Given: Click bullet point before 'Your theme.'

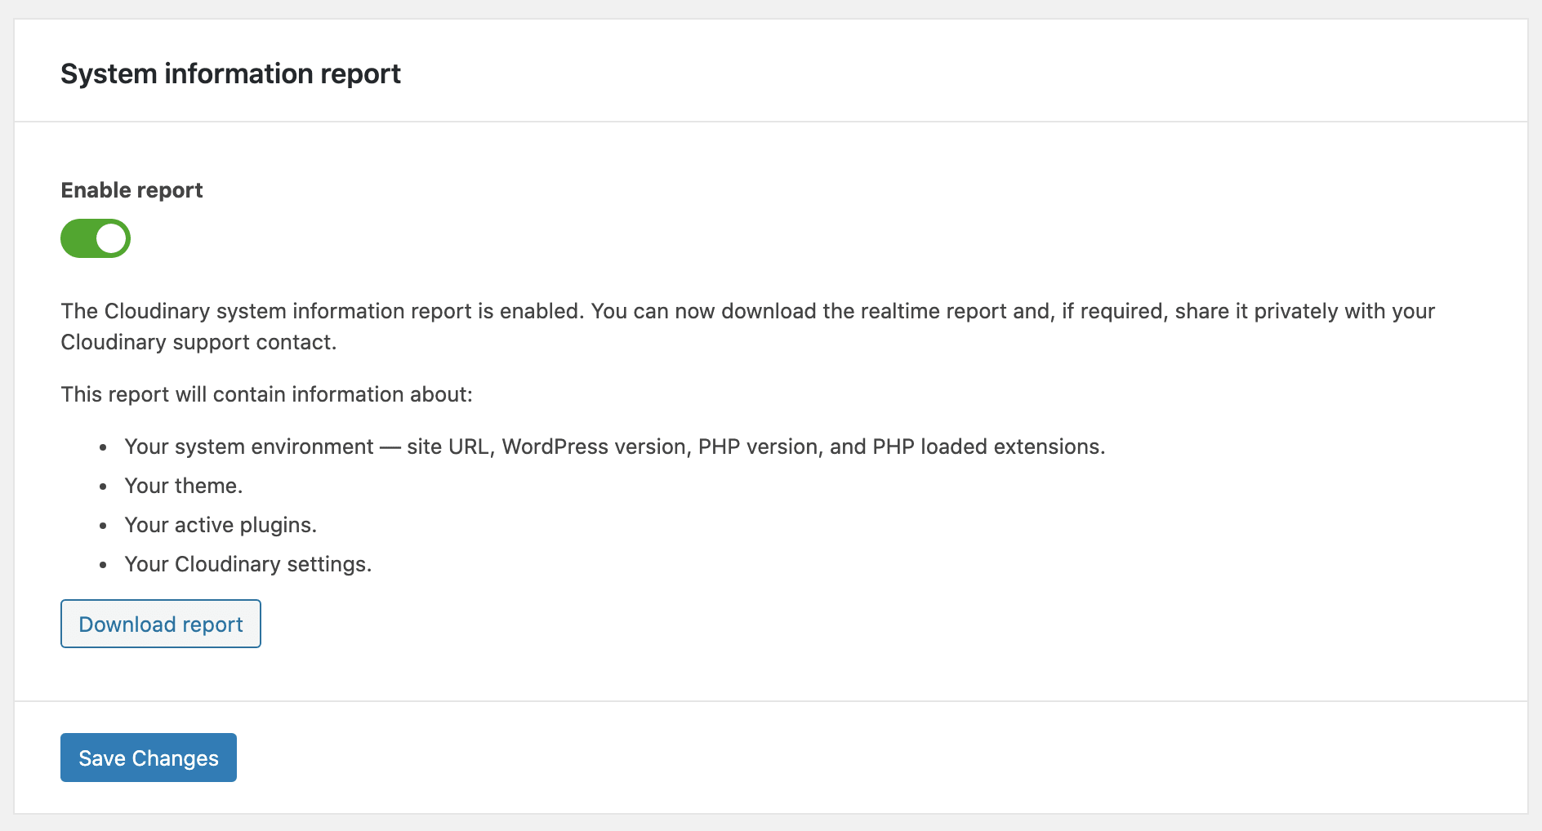Looking at the screenshot, I should [x=103, y=487].
